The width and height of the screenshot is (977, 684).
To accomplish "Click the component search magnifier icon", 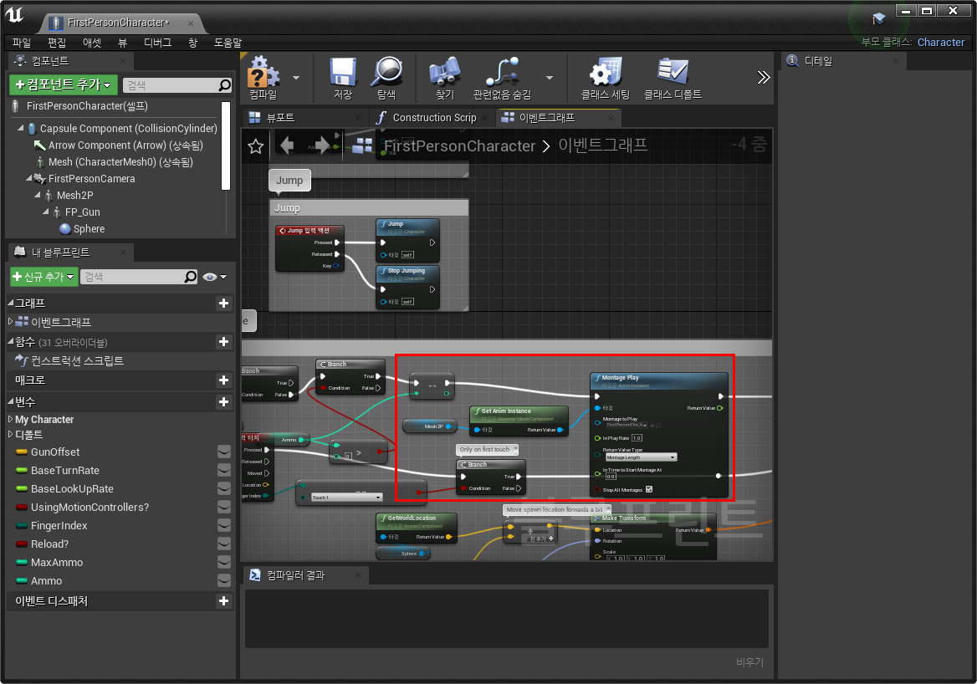I will click(225, 85).
